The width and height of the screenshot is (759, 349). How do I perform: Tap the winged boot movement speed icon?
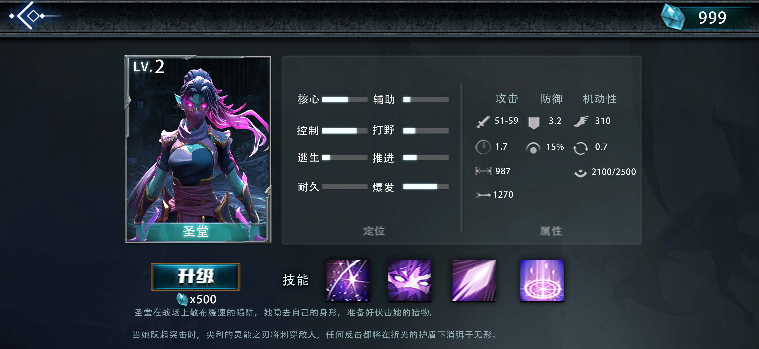click(x=581, y=121)
